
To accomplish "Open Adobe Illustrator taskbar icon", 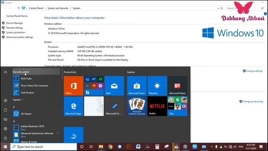I will tap(129, 146).
